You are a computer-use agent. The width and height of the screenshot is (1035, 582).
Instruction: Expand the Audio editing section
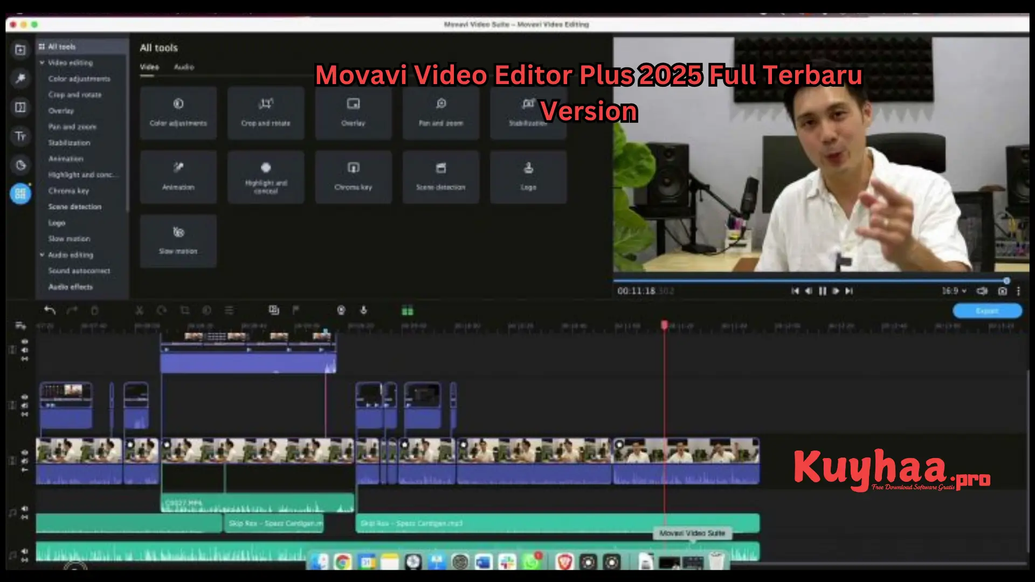(42, 254)
